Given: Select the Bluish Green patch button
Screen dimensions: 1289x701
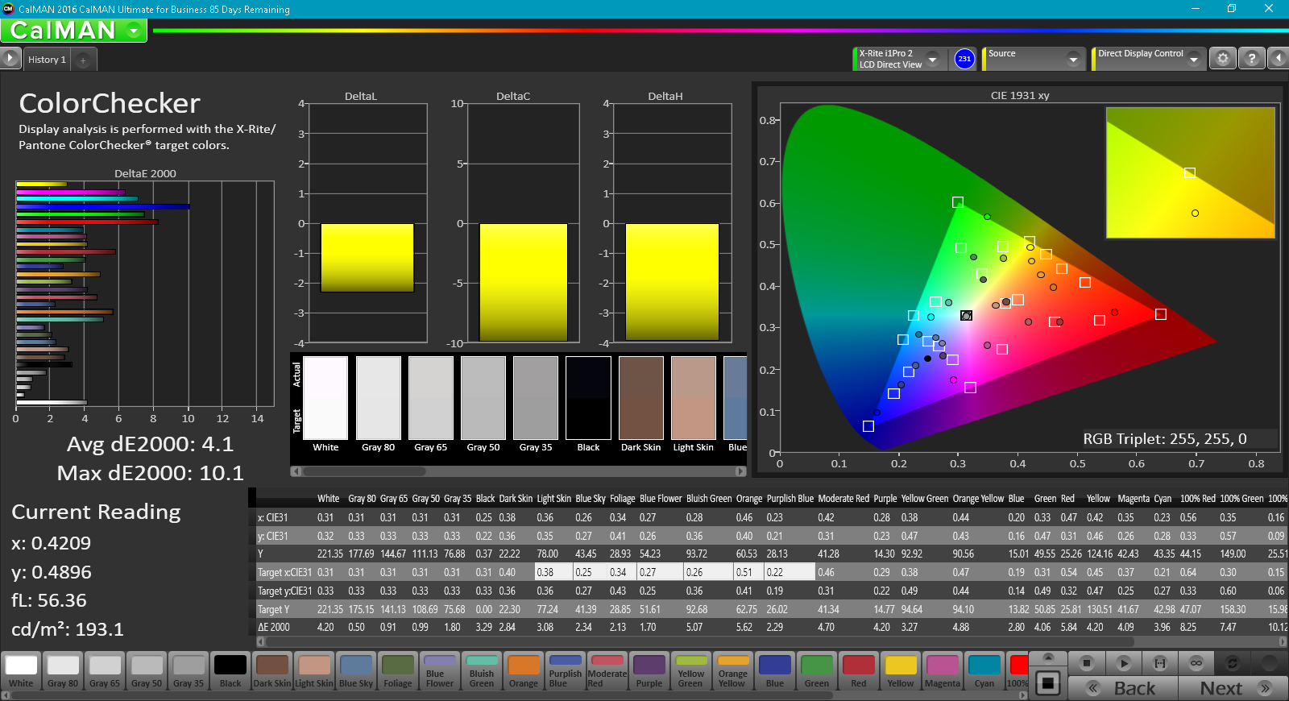Looking at the screenshot, I should (482, 671).
